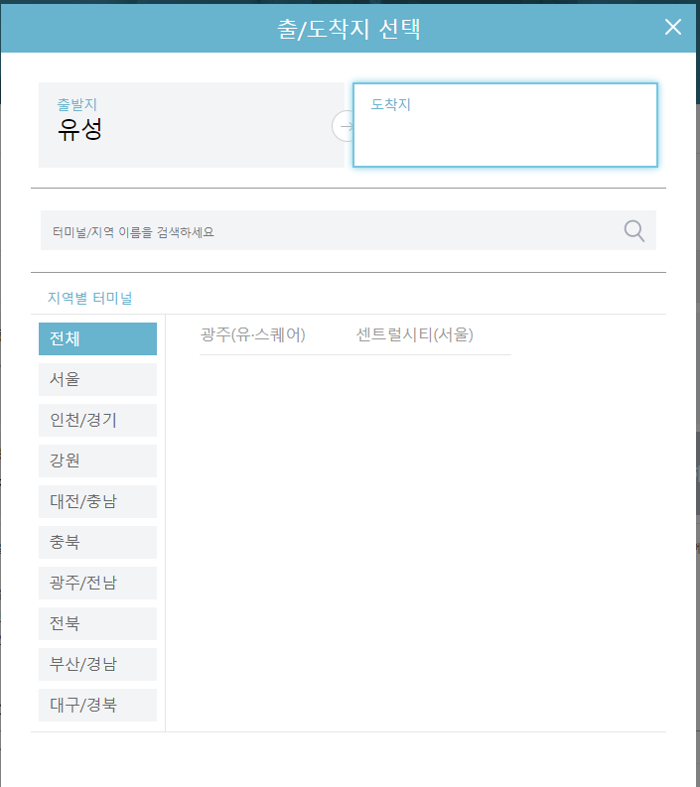Select the 광주/전남 region tab
The height and width of the screenshot is (787, 700).
tap(97, 583)
